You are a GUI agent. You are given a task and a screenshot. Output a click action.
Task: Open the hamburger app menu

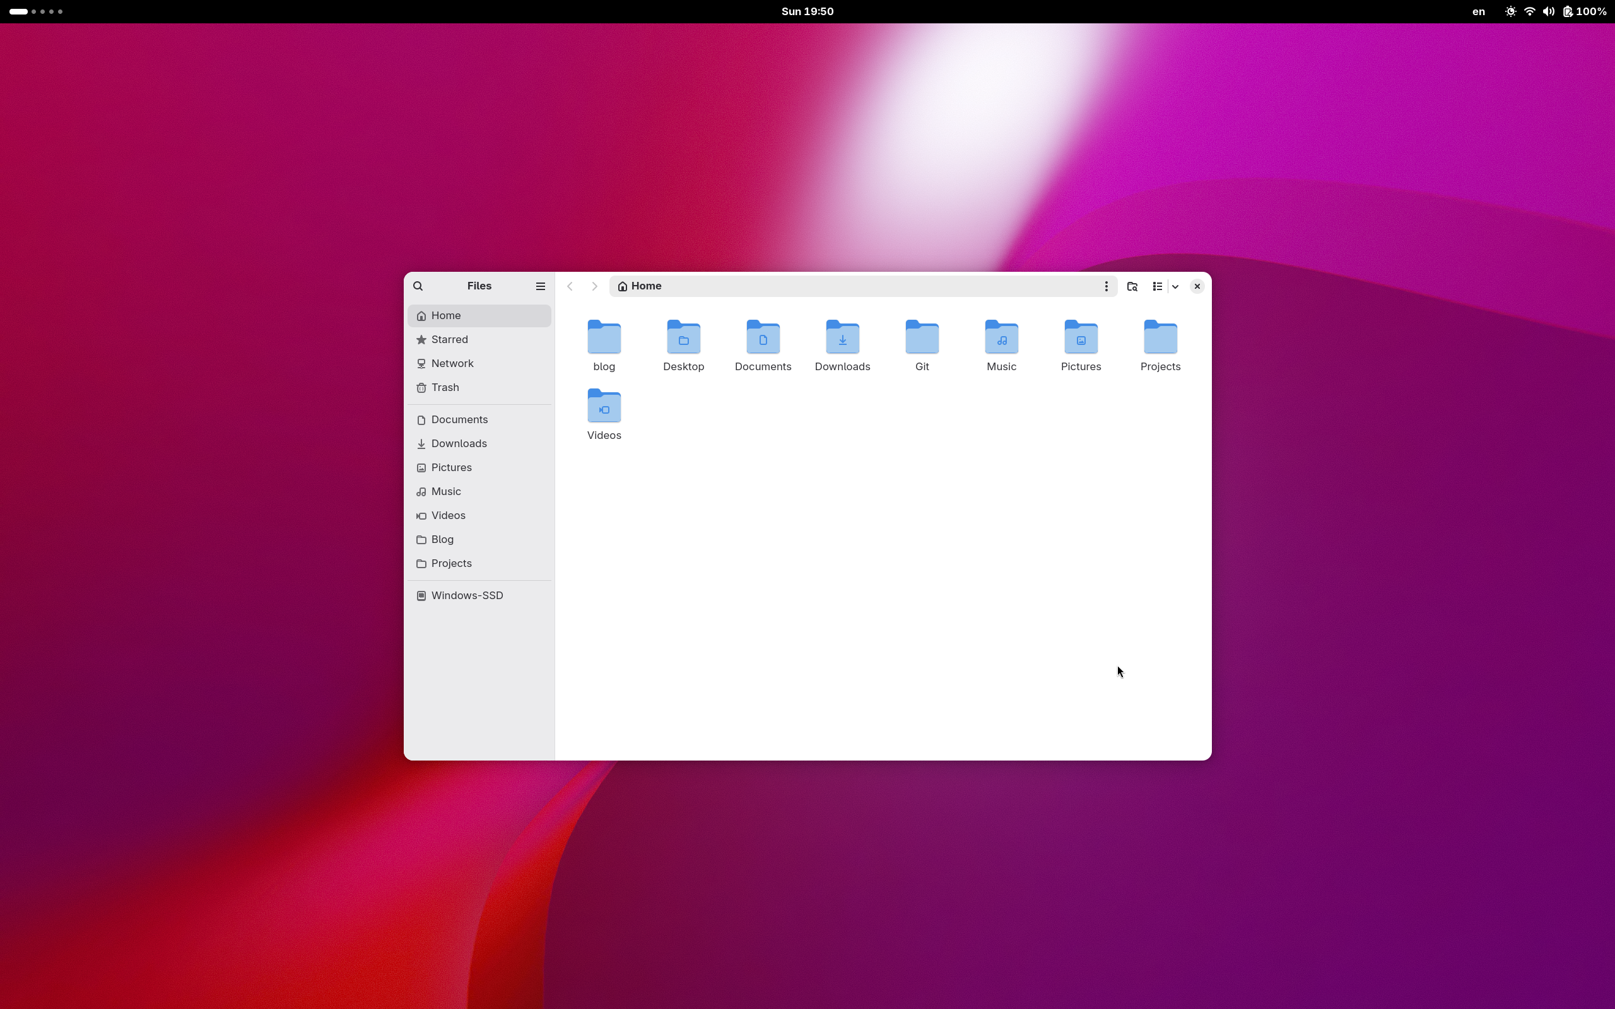pos(540,286)
